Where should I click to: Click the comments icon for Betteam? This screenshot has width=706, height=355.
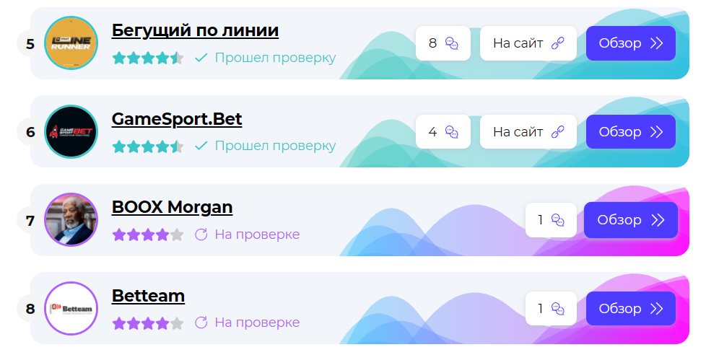pyautogui.click(x=558, y=309)
